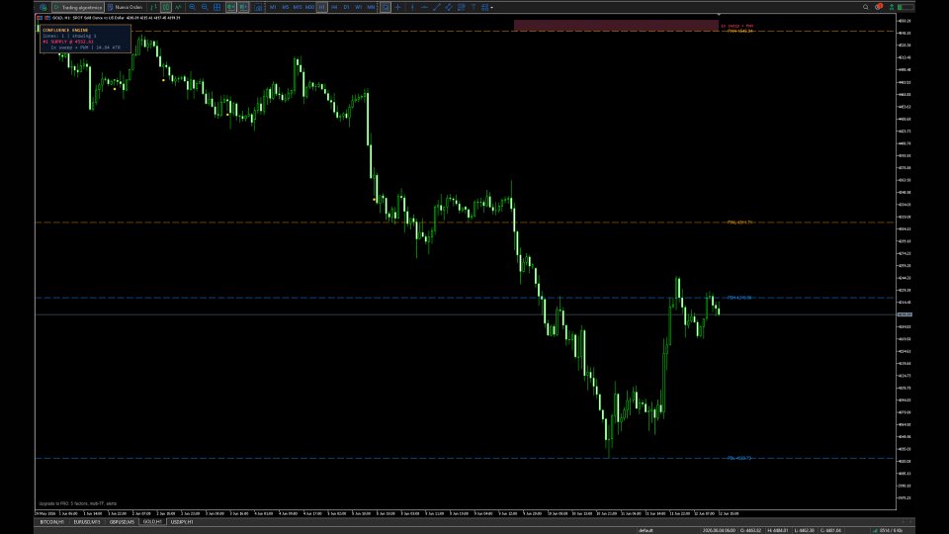Open the MetaTrader logo icon at top left
The image size is (949, 534).
point(43,7)
